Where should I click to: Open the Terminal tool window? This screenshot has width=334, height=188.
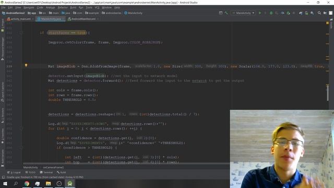pos(46,172)
